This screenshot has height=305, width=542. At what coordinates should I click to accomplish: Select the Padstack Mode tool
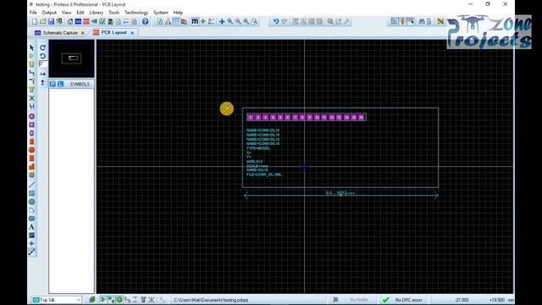point(32,175)
